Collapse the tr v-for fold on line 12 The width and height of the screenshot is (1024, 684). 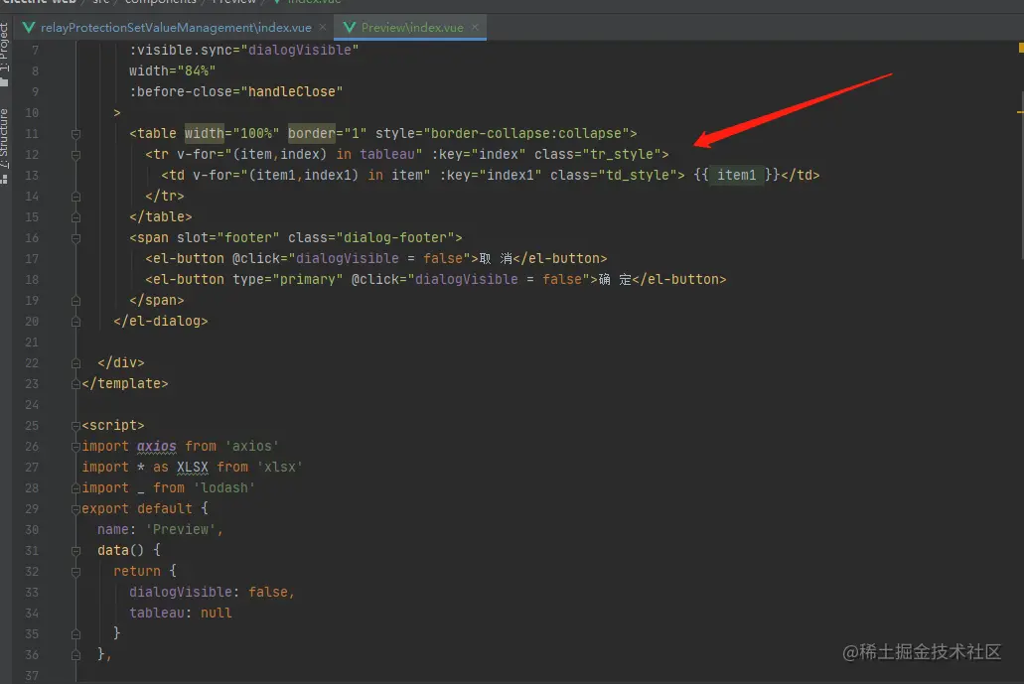[x=75, y=155]
